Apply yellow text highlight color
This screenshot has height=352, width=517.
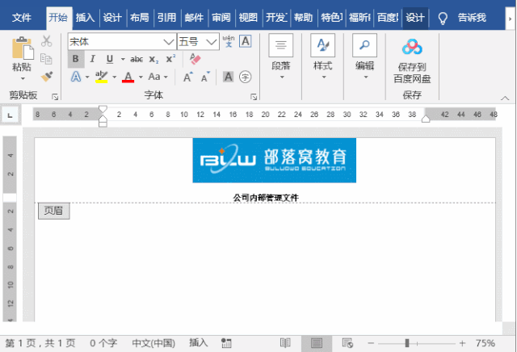point(101,77)
